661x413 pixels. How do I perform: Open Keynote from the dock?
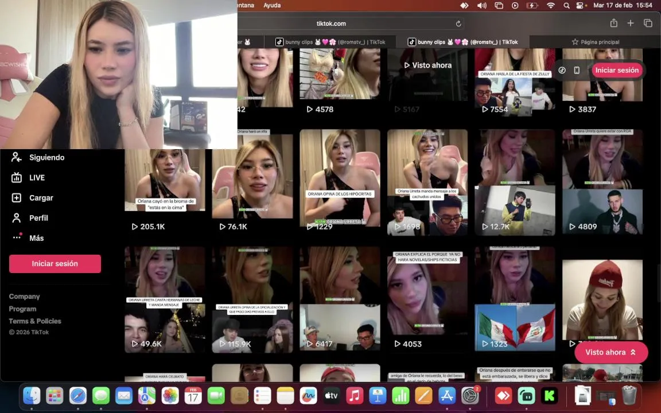(x=378, y=396)
